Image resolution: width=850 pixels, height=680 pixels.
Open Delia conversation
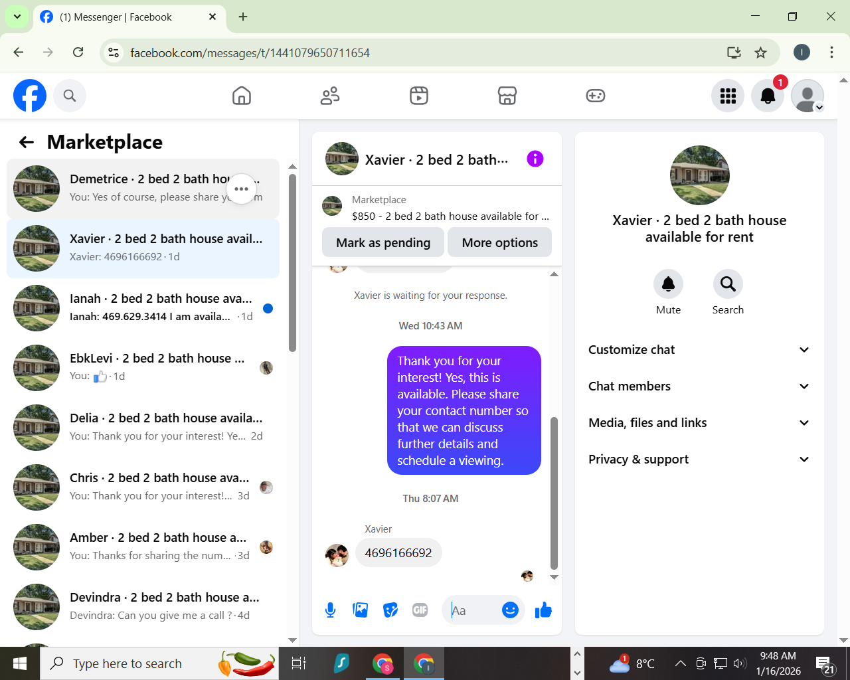tap(143, 428)
